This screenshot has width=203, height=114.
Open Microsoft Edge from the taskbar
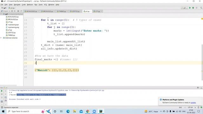pos(68,111)
